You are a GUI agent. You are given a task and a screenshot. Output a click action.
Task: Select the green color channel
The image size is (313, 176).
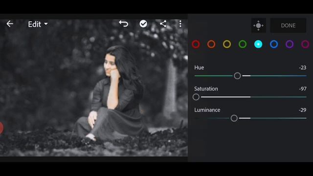pos(243,44)
